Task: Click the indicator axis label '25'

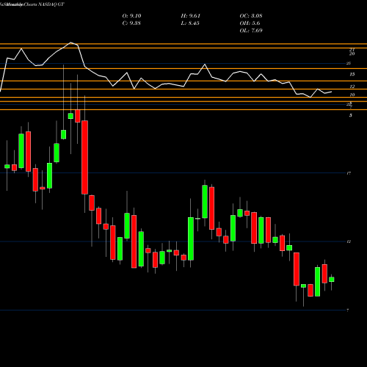Action: coord(349,63)
